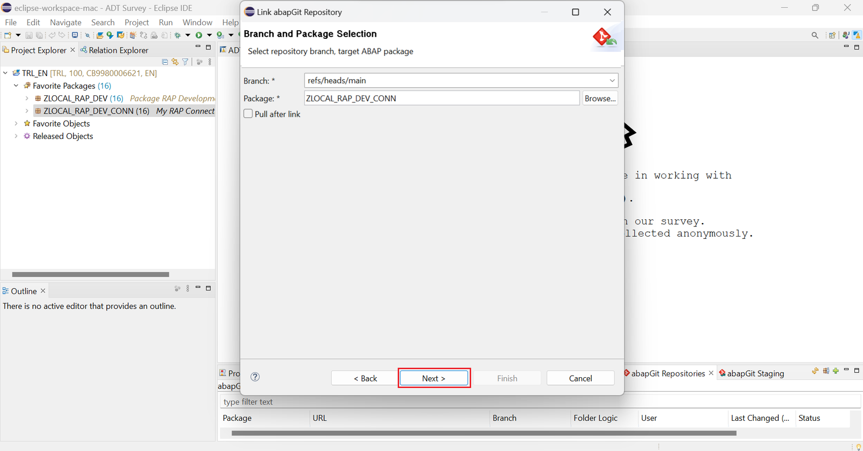Viewport: 863px width, 451px height.
Task: Open the ABAP Development Object icon
Action: click(x=100, y=35)
